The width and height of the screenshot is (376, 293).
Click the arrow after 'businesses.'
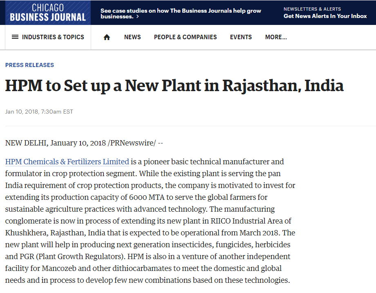coord(137,16)
